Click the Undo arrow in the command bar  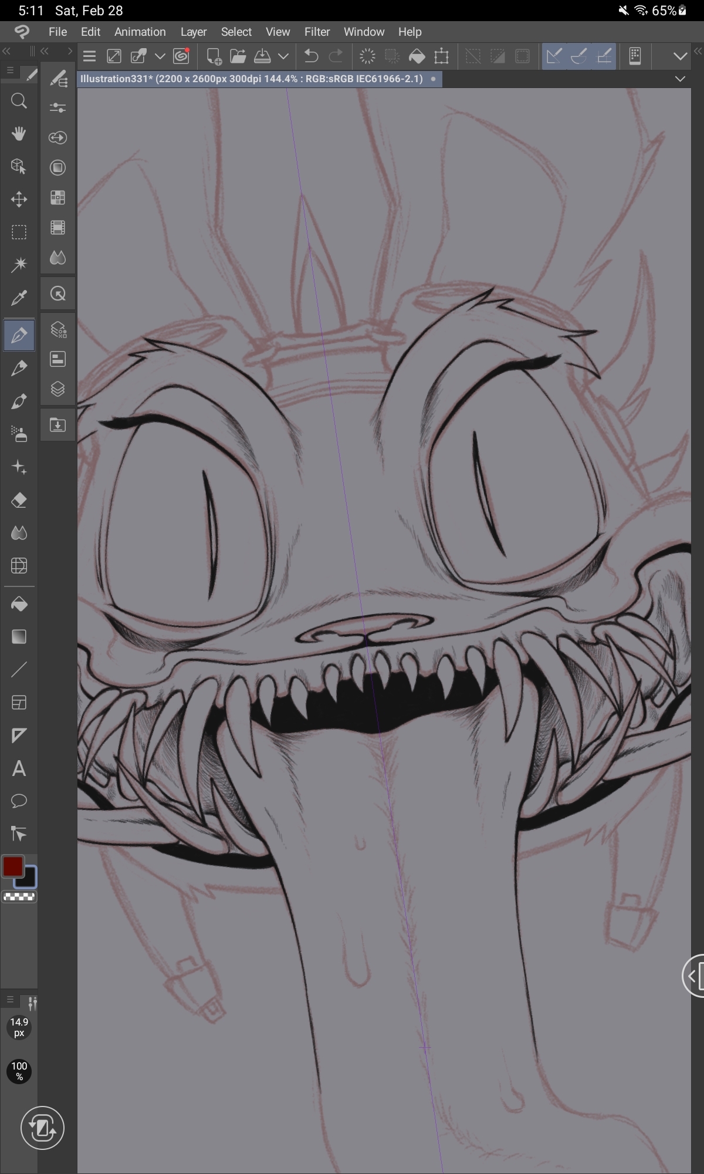(311, 56)
